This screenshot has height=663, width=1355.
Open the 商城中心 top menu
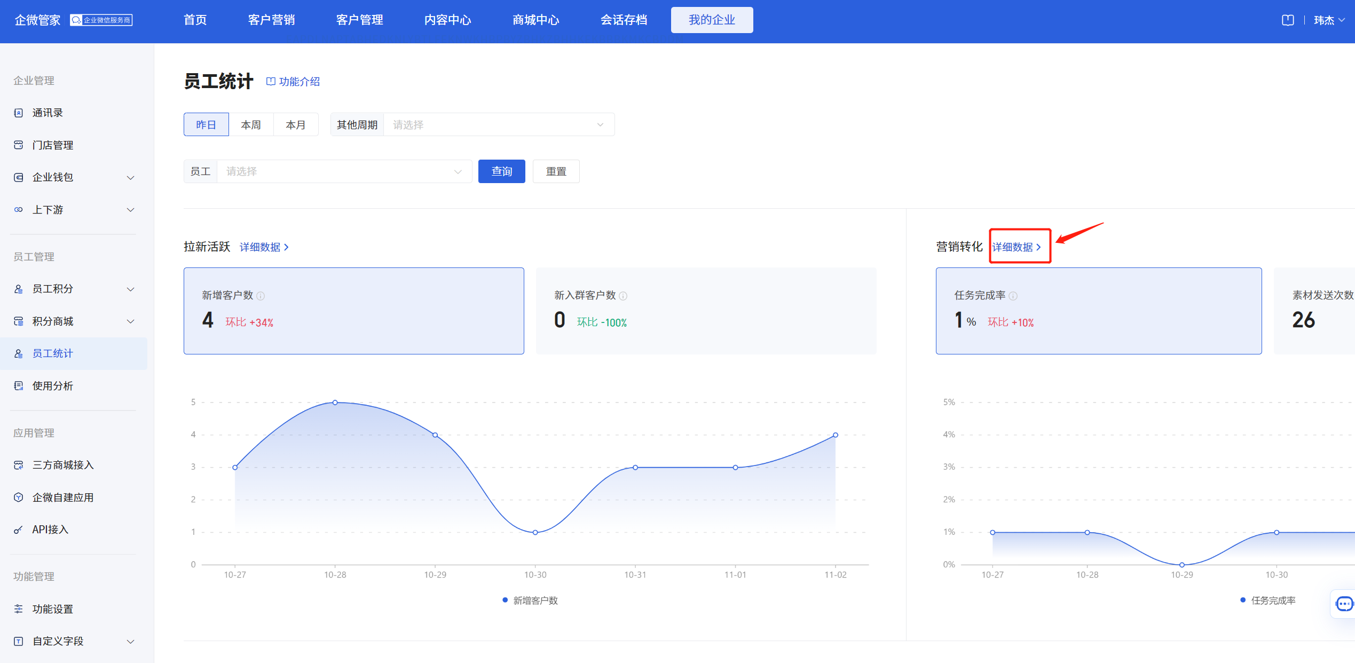[536, 20]
